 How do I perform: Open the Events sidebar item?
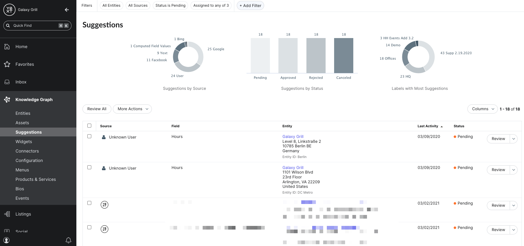[x=22, y=198]
